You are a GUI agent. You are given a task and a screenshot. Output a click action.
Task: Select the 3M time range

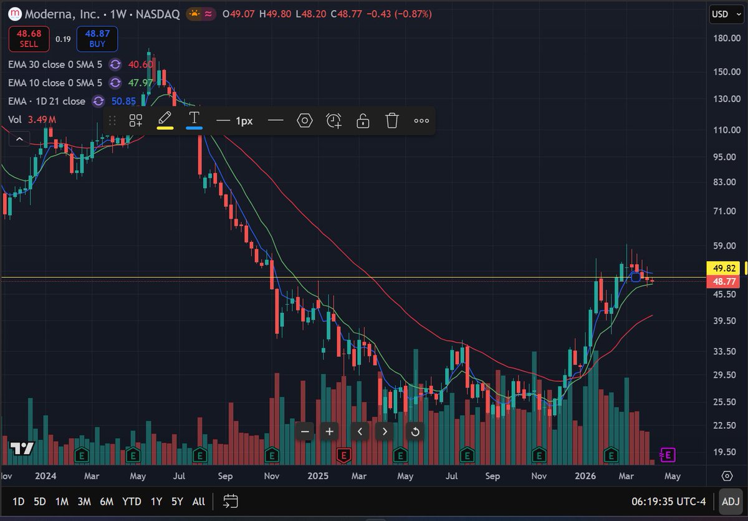pyautogui.click(x=84, y=501)
